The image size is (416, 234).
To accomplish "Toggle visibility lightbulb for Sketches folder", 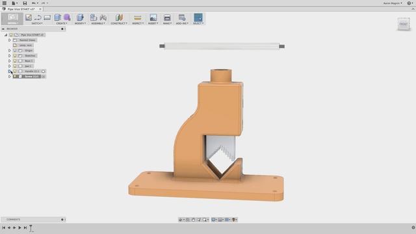I will click(x=15, y=56).
